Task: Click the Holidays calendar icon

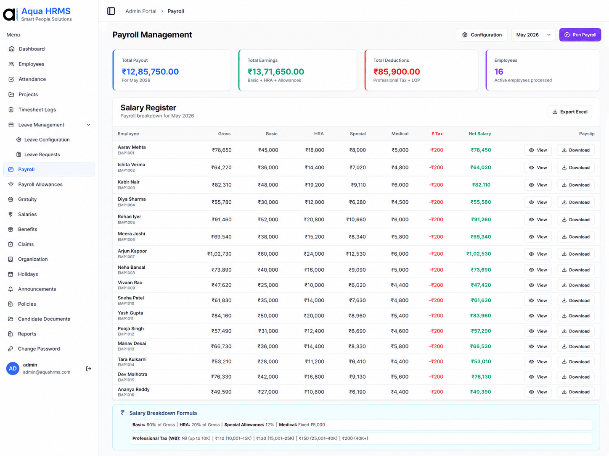Action: (x=11, y=274)
